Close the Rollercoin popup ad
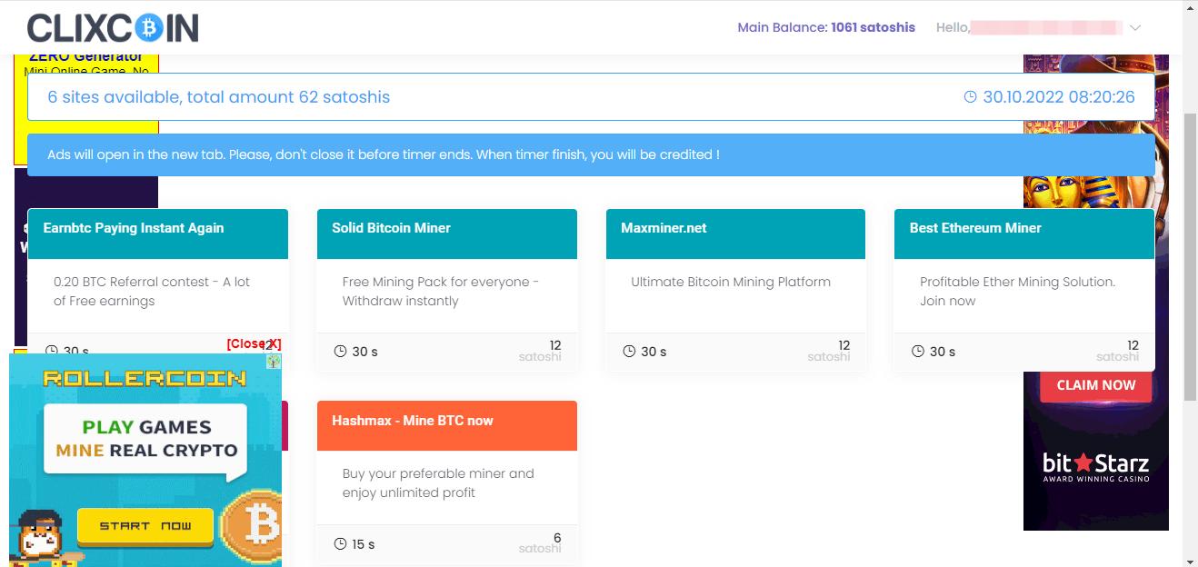This screenshot has height=567, width=1198. (x=254, y=343)
